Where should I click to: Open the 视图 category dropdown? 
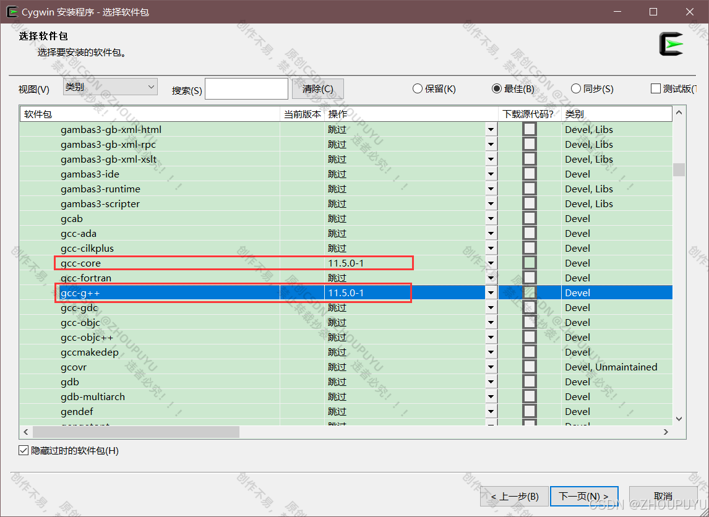110,87
